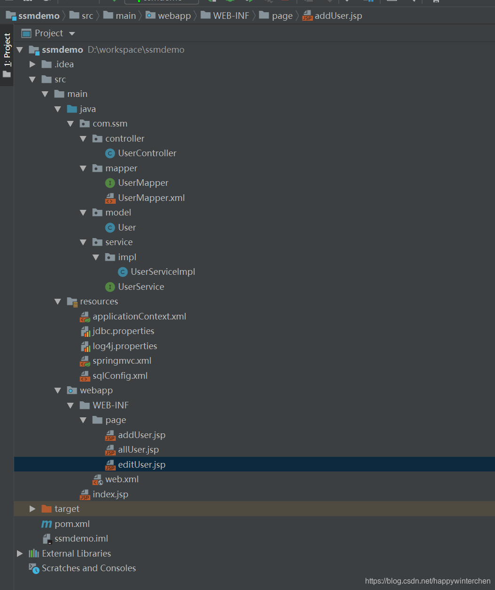Collapse the mapper package
This screenshot has height=590, width=495.
[83, 168]
